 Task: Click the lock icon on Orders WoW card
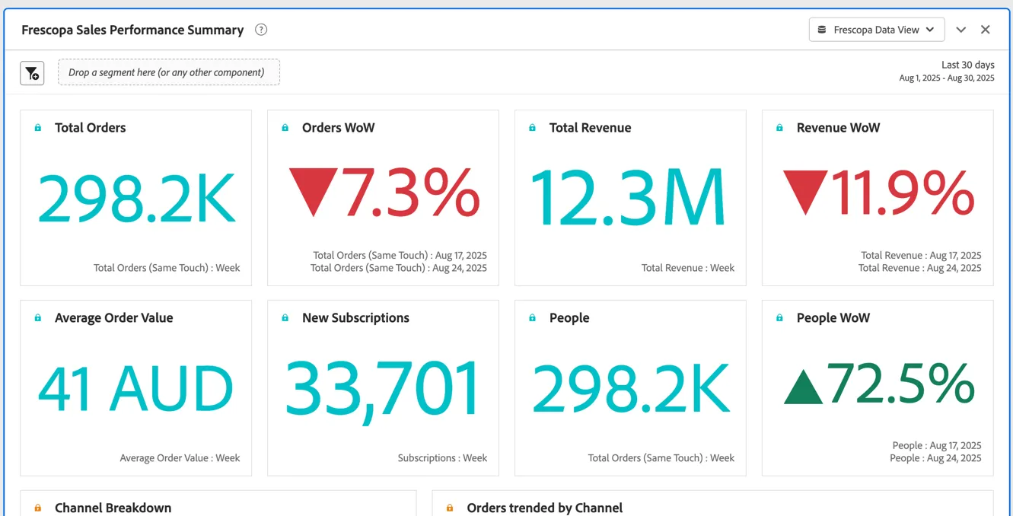(285, 128)
